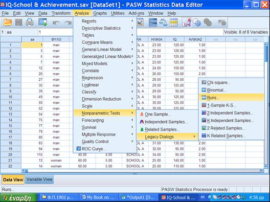270x202 pixels.
Task: Click the EN language indicator
Action: pyautogui.click(x=202, y=197)
